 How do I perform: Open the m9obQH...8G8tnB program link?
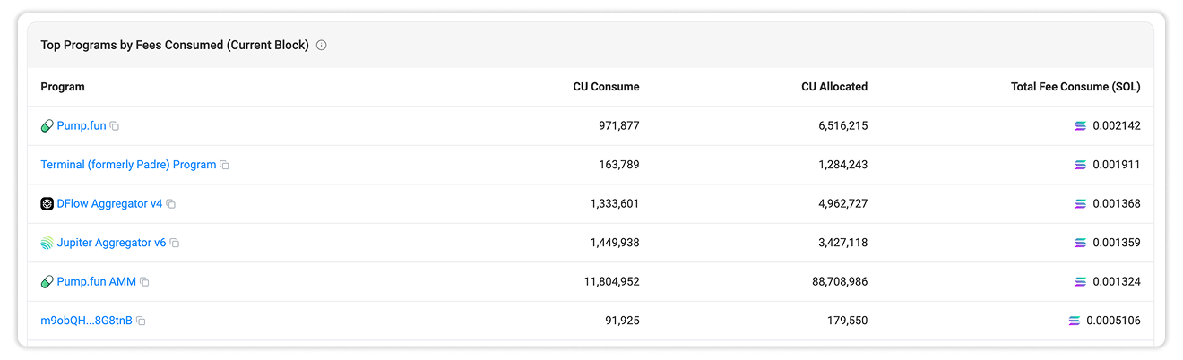(86, 321)
